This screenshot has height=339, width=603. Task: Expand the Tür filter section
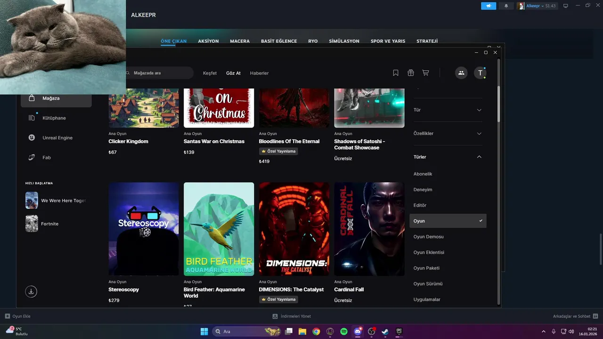pos(448,110)
